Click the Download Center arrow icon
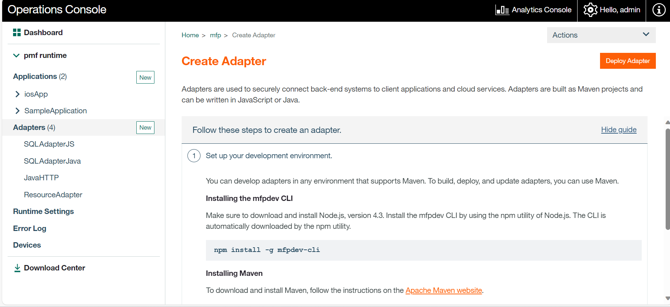This screenshot has width=670, height=307. pyautogui.click(x=17, y=268)
